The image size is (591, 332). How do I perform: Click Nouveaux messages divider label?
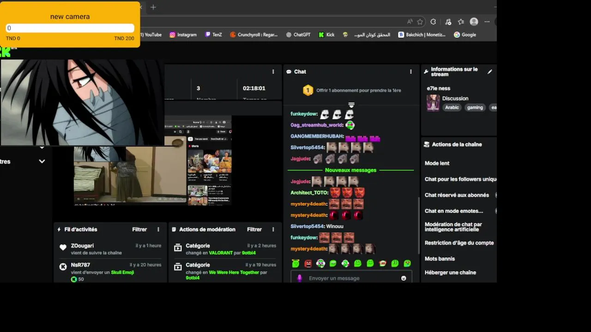(350, 170)
